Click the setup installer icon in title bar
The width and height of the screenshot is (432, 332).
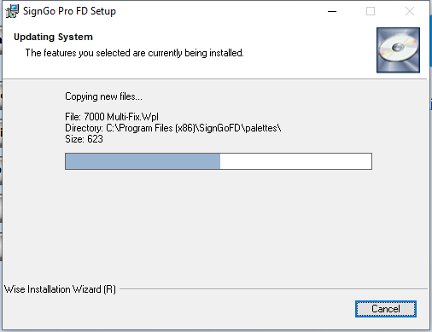(12, 11)
